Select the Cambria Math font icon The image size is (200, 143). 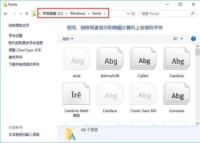click(76, 94)
